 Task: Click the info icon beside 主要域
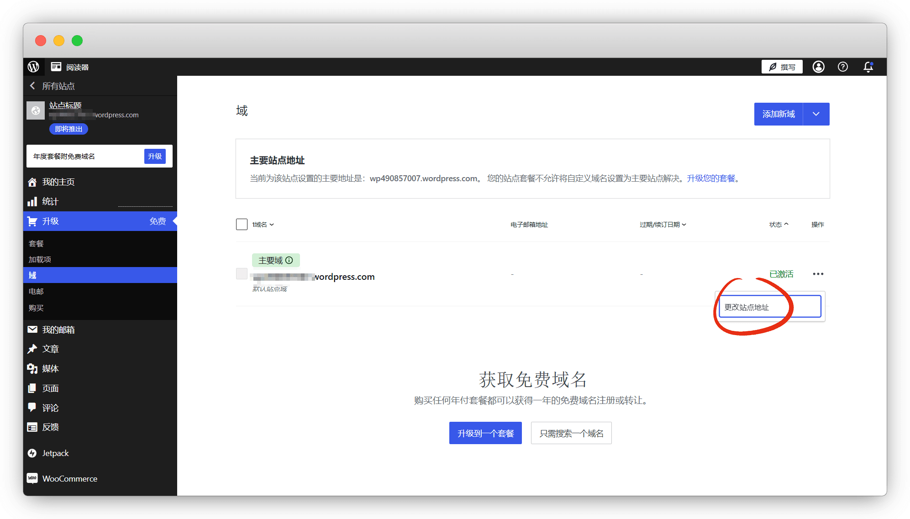coord(289,260)
